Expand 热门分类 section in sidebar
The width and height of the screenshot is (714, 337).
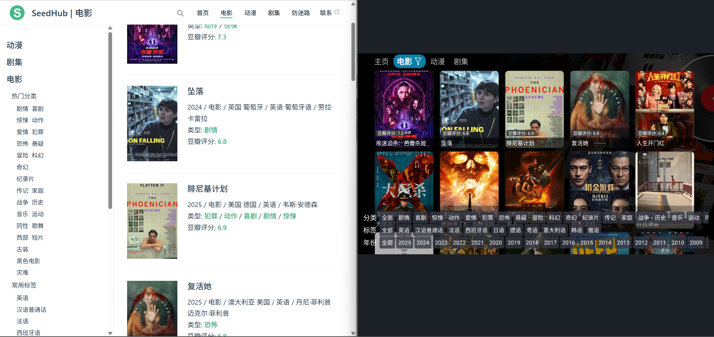(x=24, y=96)
